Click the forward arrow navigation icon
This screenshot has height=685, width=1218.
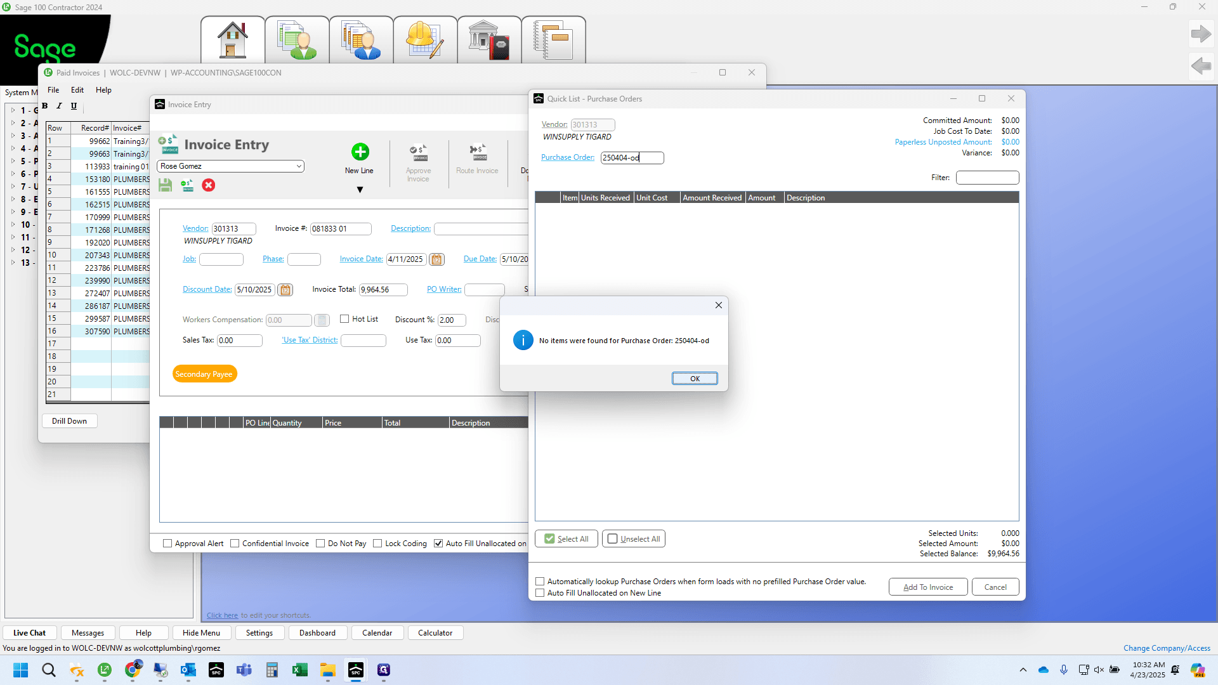[1201, 34]
